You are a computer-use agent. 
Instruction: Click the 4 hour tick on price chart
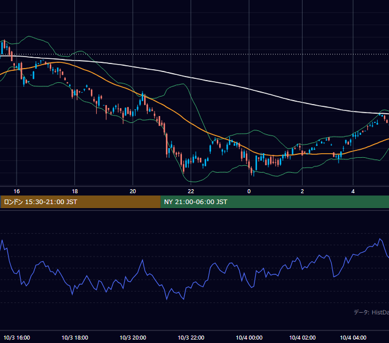[x=353, y=192]
